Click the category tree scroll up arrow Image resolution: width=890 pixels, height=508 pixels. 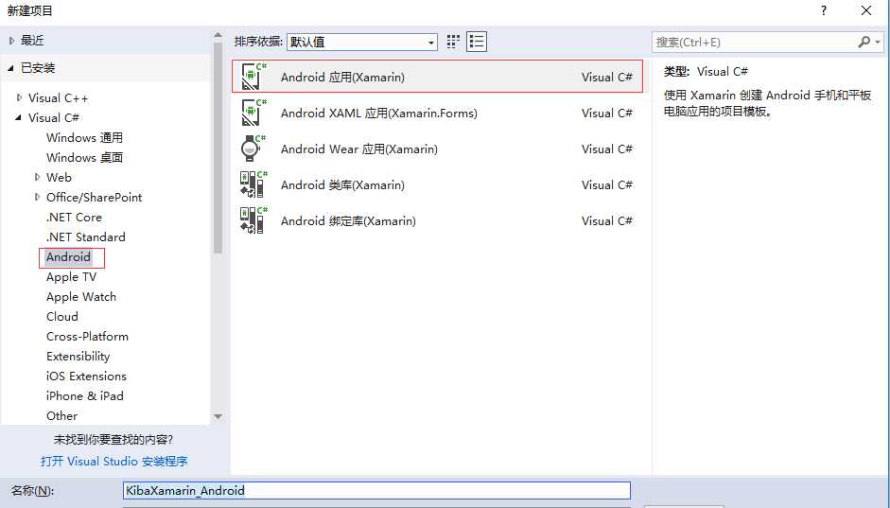[218, 35]
